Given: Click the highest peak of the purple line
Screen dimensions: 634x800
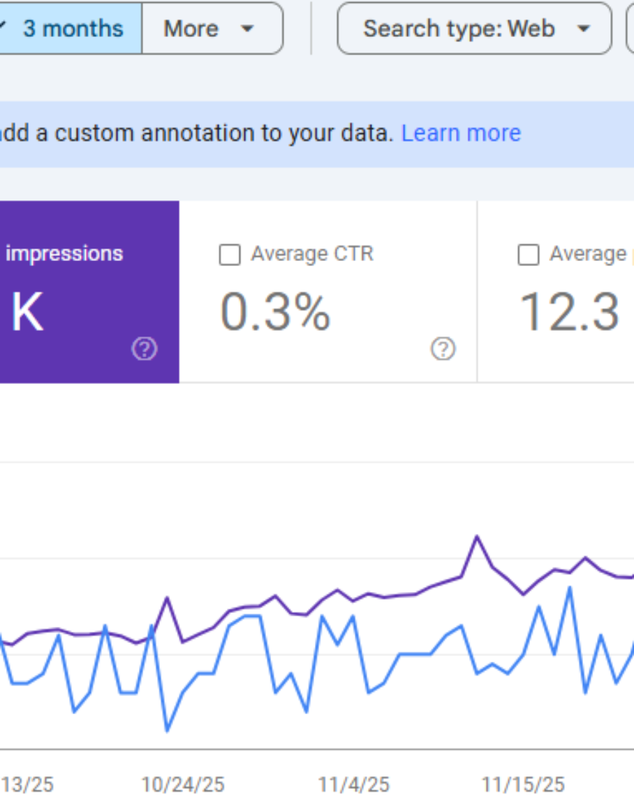Looking at the screenshot, I should pos(478,537).
